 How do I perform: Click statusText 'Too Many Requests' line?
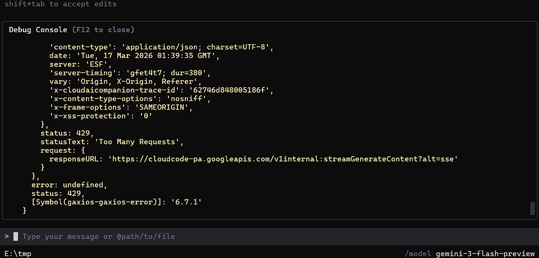tap(112, 142)
